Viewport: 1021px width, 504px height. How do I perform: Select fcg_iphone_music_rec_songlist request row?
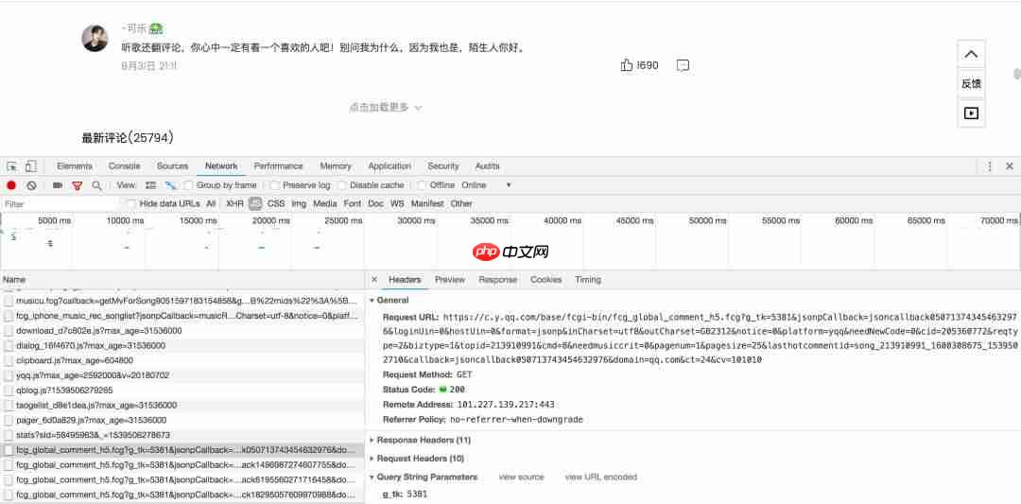click(x=182, y=316)
